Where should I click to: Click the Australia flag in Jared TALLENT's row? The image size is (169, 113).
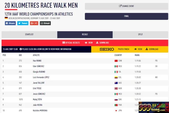click(116, 83)
